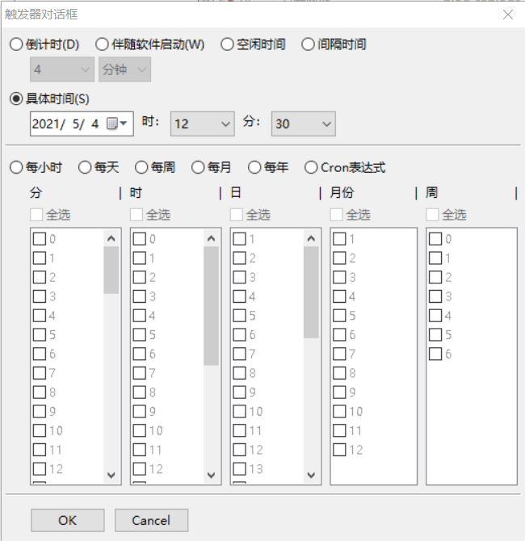Screen dimensions: 525x541
Task: Open the countdown value dropdown showing 4
Action: point(62,69)
